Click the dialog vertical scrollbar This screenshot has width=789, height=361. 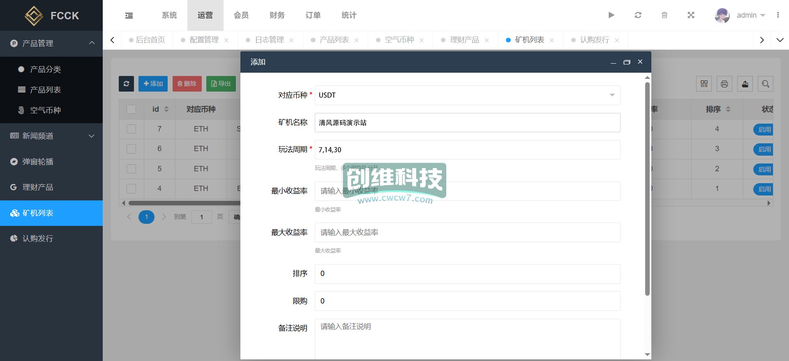[647, 189]
